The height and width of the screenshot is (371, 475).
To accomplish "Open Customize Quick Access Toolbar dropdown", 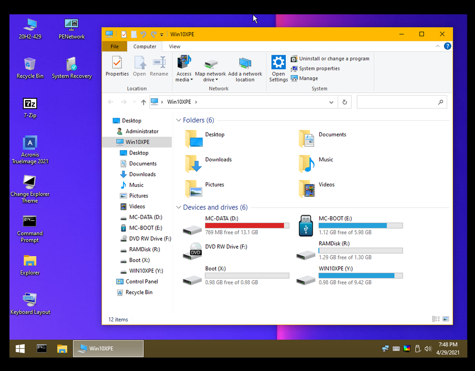I will 162,34.
